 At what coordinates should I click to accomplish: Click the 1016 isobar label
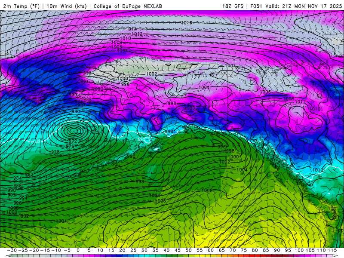[x=187, y=23]
